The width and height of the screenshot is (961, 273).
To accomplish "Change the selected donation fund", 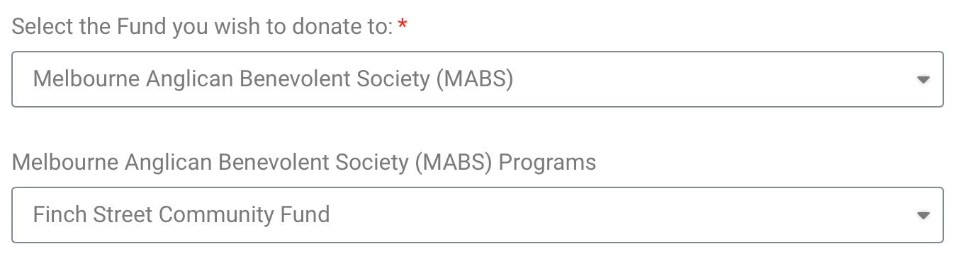I will pyautogui.click(x=477, y=79).
